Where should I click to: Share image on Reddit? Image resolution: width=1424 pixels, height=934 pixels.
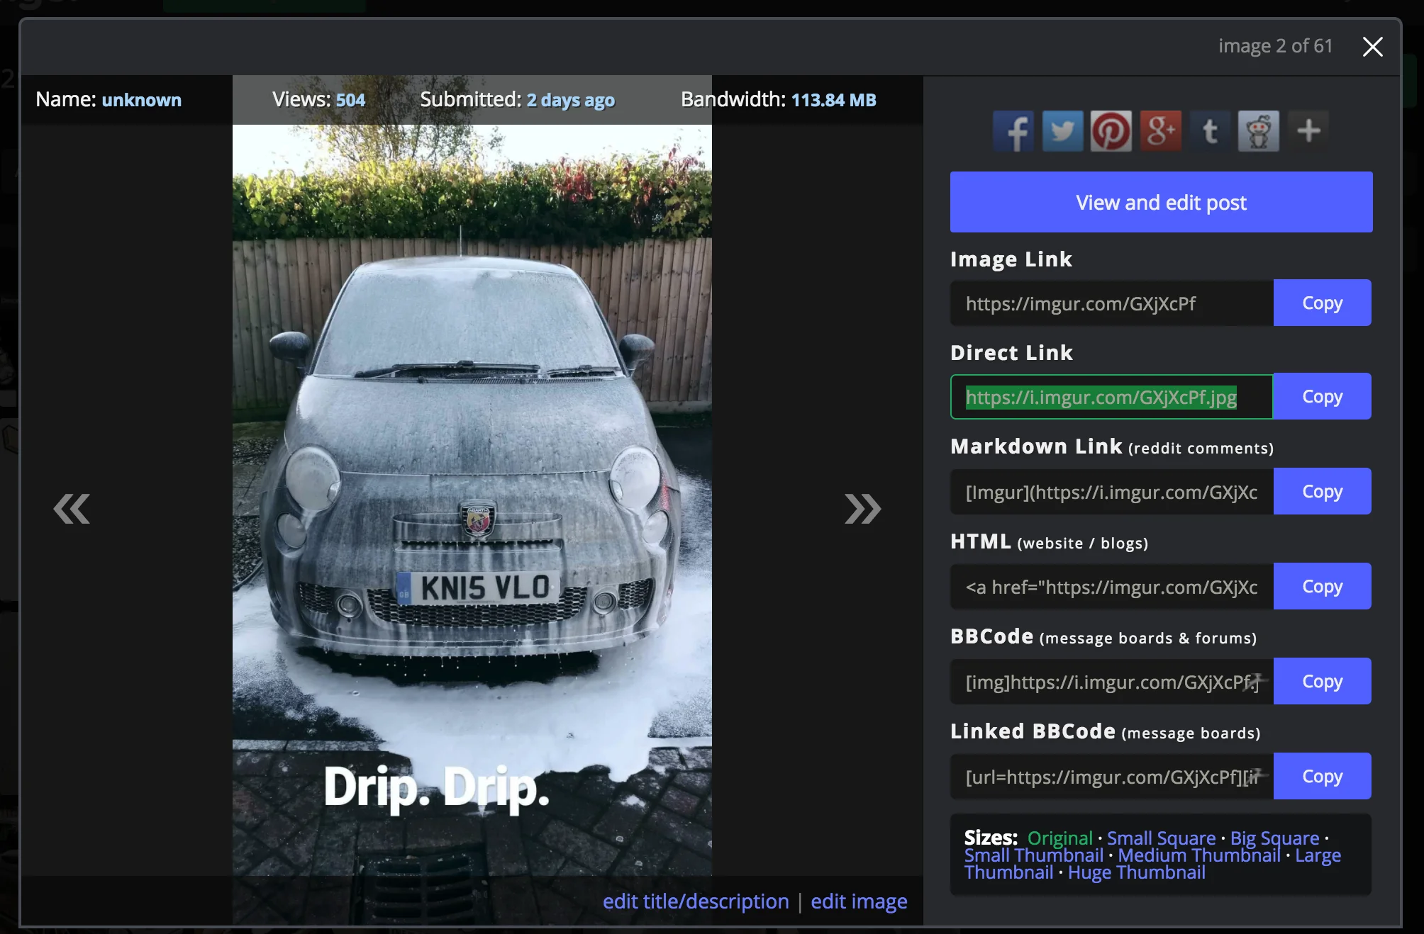click(x=1259, y=131)
